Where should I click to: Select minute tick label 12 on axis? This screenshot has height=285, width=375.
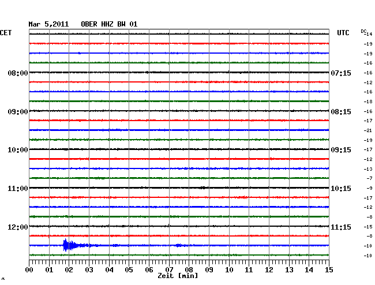point(269,269)
